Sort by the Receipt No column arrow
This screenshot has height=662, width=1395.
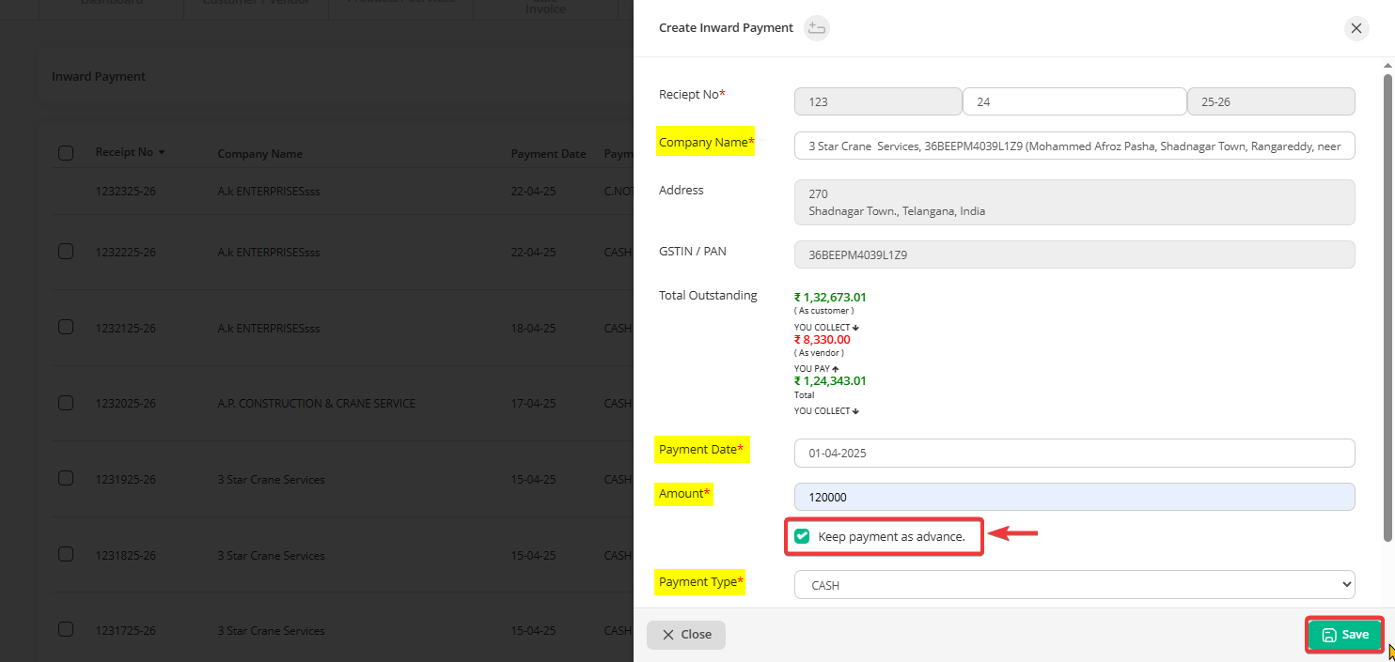162,152
